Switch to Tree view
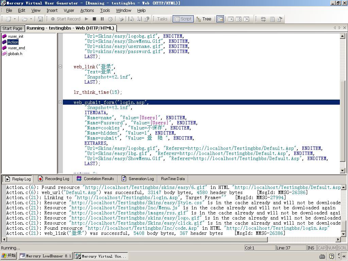Screen dimensions: 348x261 pos(204,19)
